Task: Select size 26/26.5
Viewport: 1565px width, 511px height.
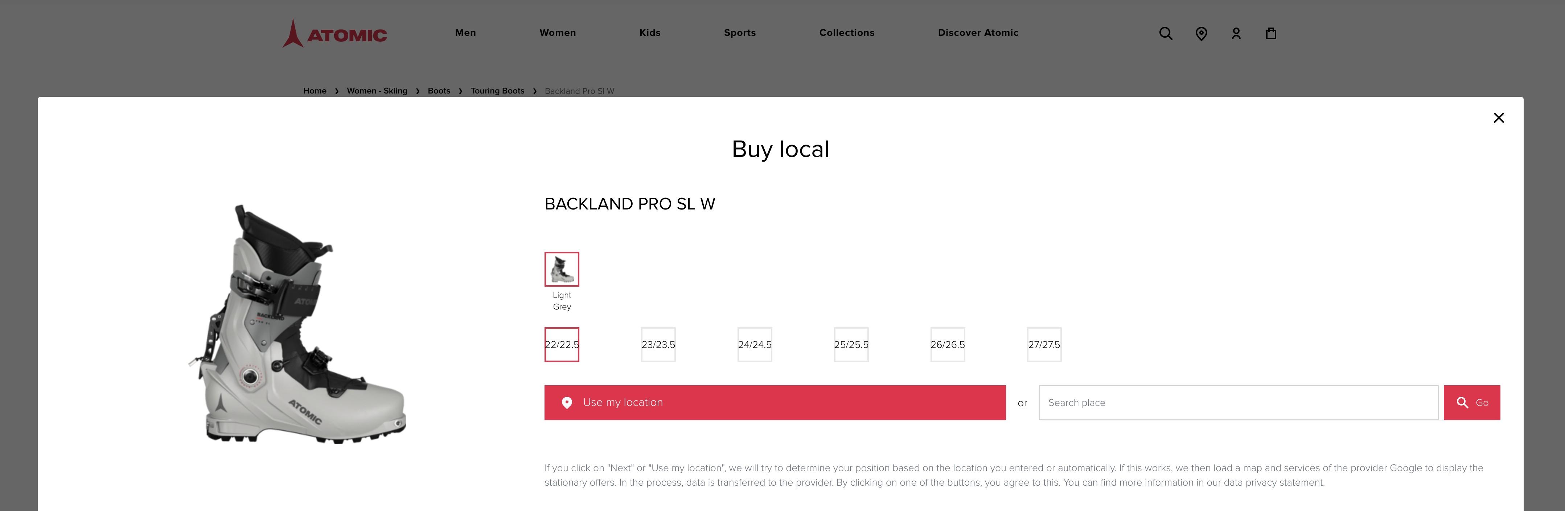Action: point(947,345)
